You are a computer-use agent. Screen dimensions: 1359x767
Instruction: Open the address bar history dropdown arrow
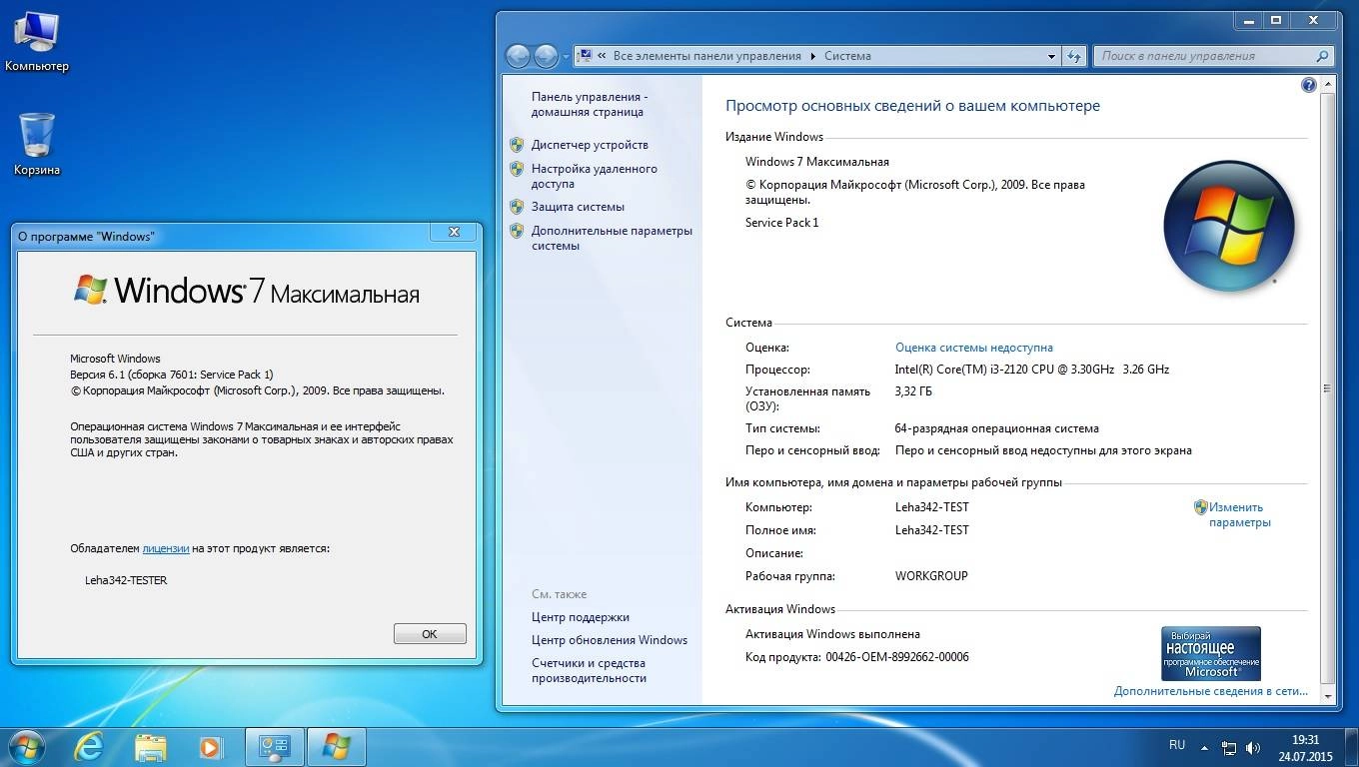1051,57
